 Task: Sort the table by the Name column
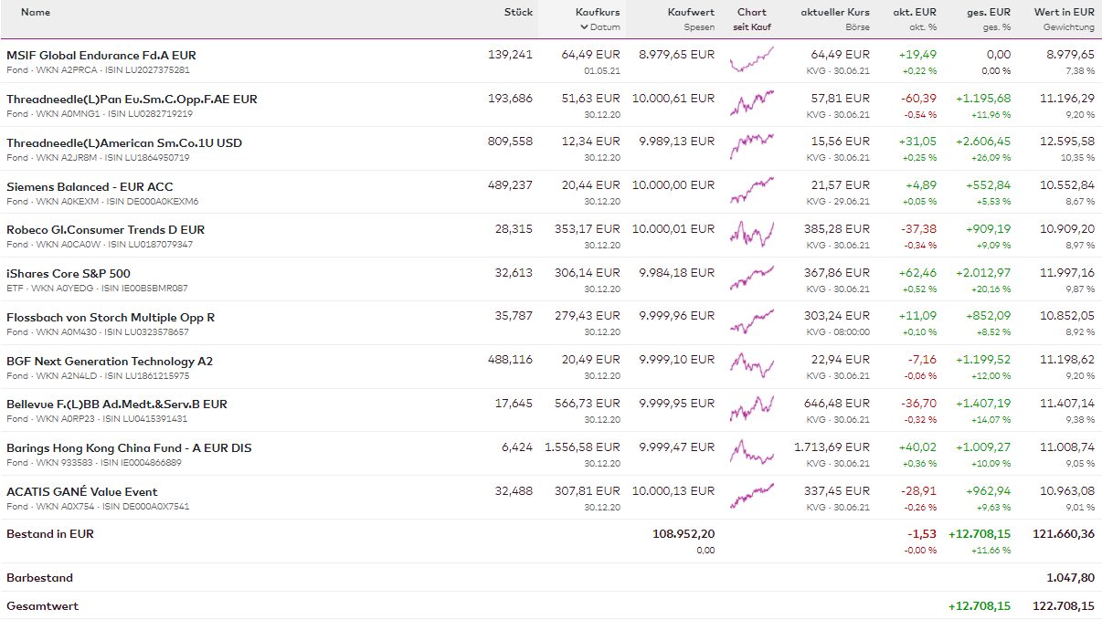click(36, 13)
